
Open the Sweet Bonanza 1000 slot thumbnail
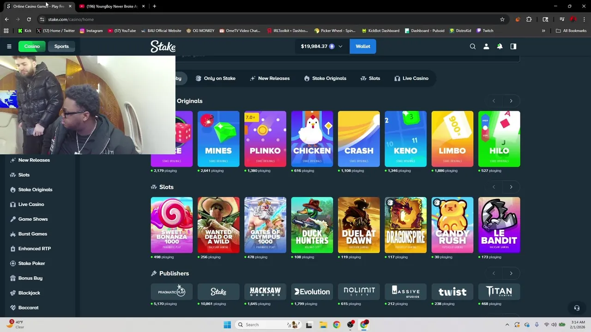click(x=171, y=225)
